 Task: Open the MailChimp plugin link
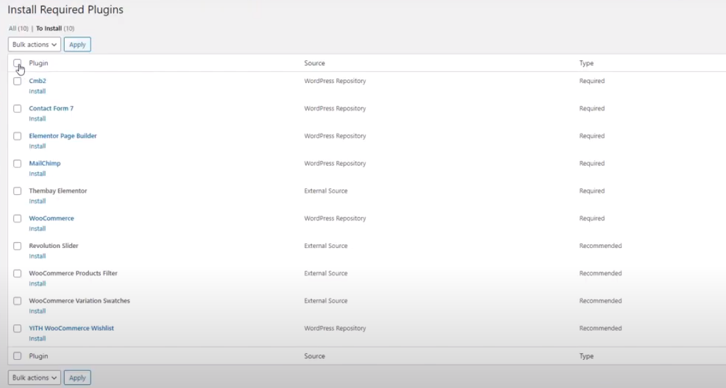(44, 163)
